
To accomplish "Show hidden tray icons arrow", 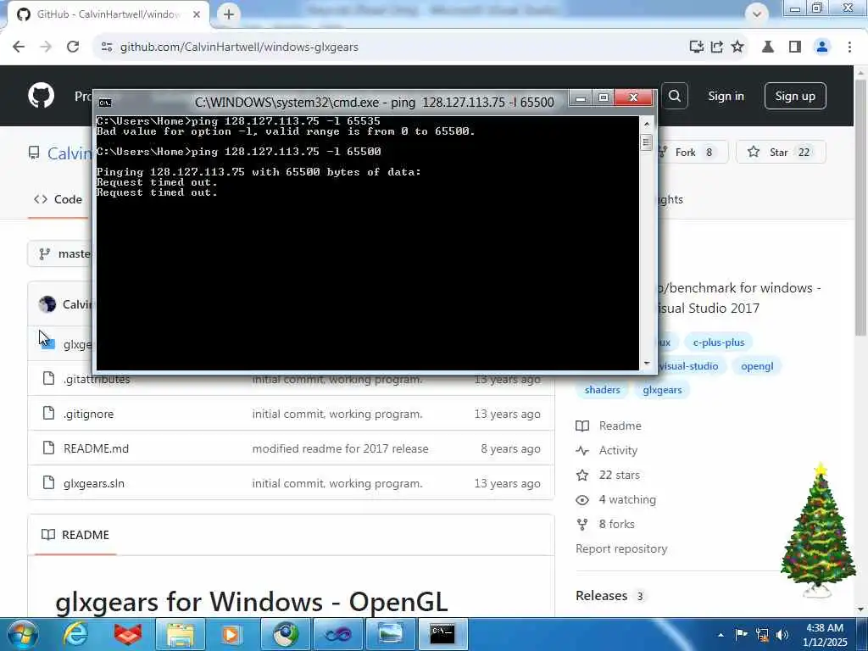I will pos(721,635).
